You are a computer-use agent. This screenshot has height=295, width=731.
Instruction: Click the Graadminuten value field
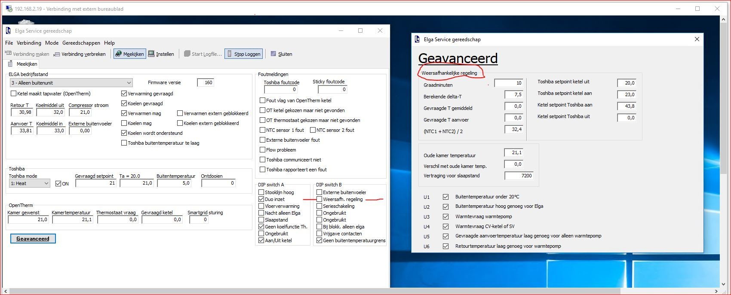509,83
